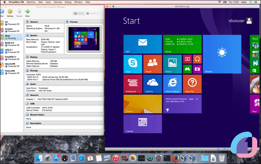Open the SkyDrive tile
The width and height of the screenshot is (261, 164).
[153, 84]
